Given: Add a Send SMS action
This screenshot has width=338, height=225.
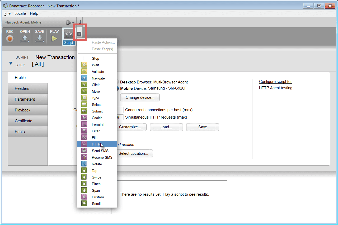Looking at the screenshot, I should [x=97, y=151].
